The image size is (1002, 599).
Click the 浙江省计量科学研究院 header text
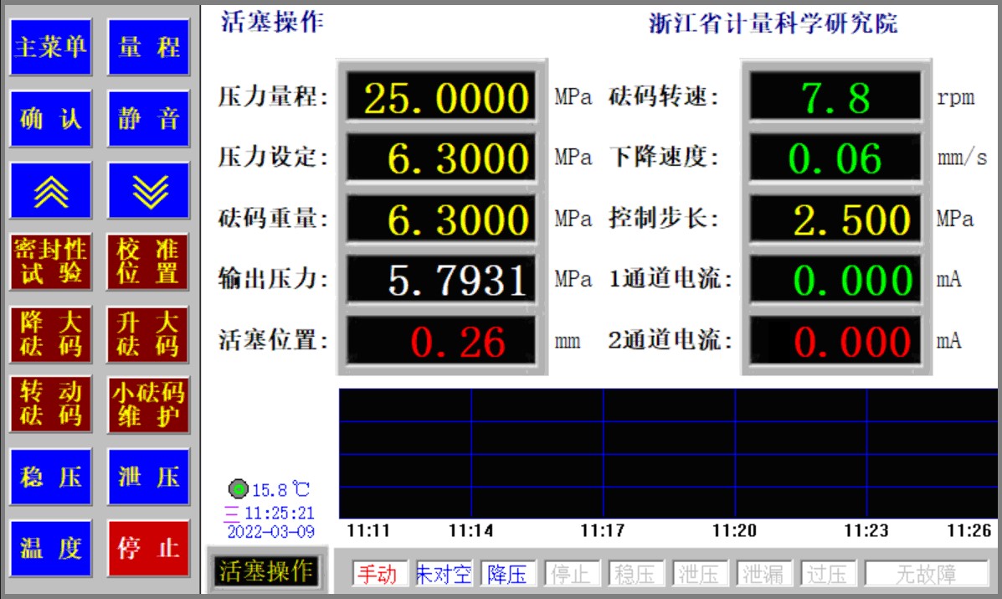[x=773, y=23]
